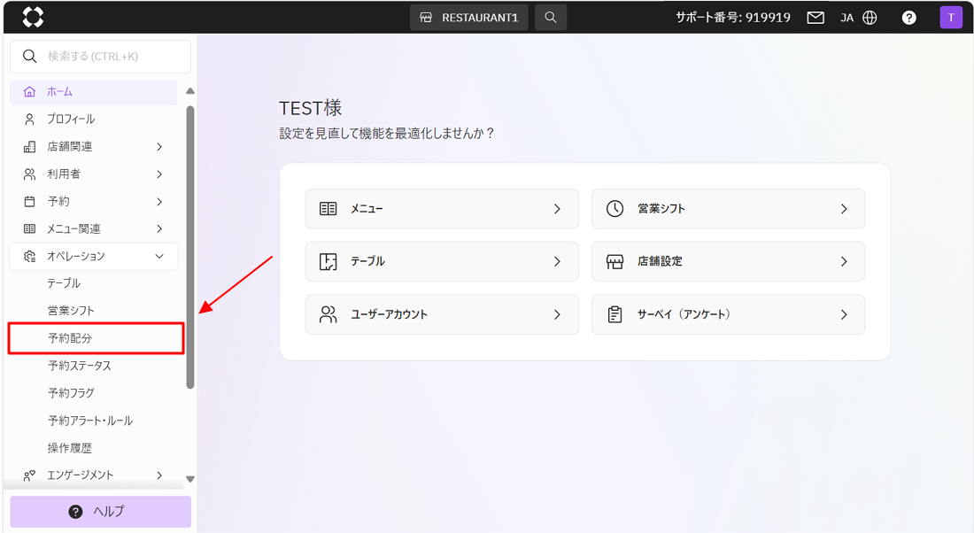Open 予約ステータス from the sidebar
The image size is (974, 533).
point(80,366)
